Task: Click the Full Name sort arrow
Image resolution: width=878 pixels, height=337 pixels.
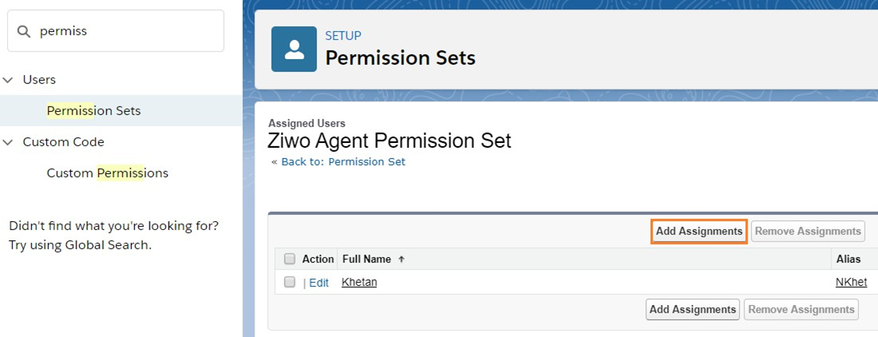Action: 401,260
